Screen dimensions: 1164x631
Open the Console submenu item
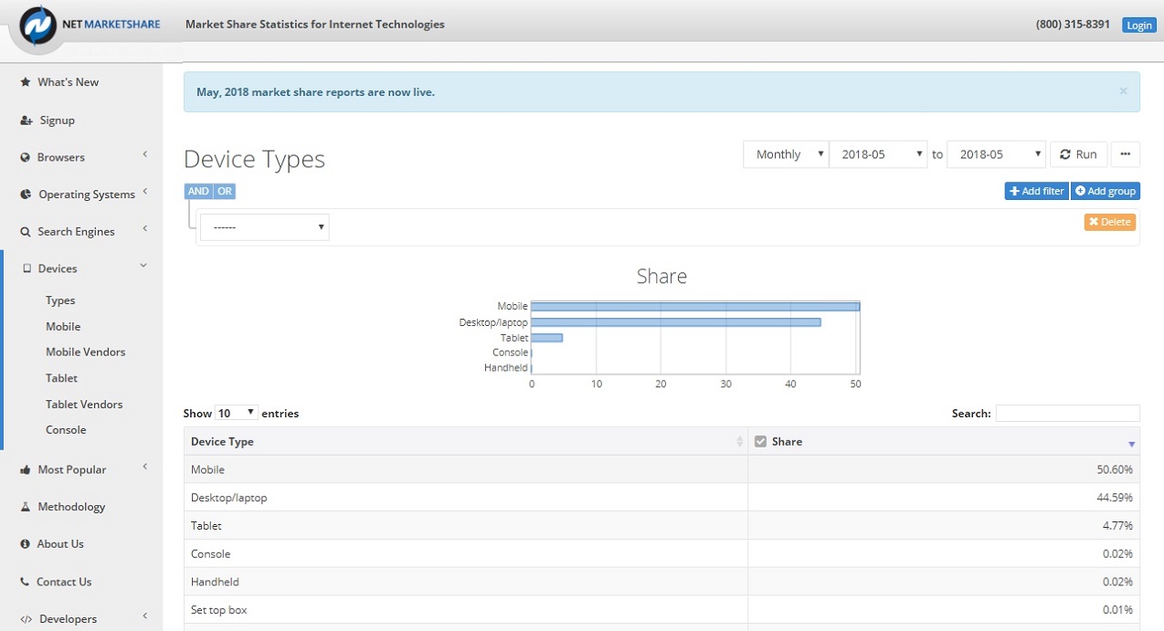point(66,430)
